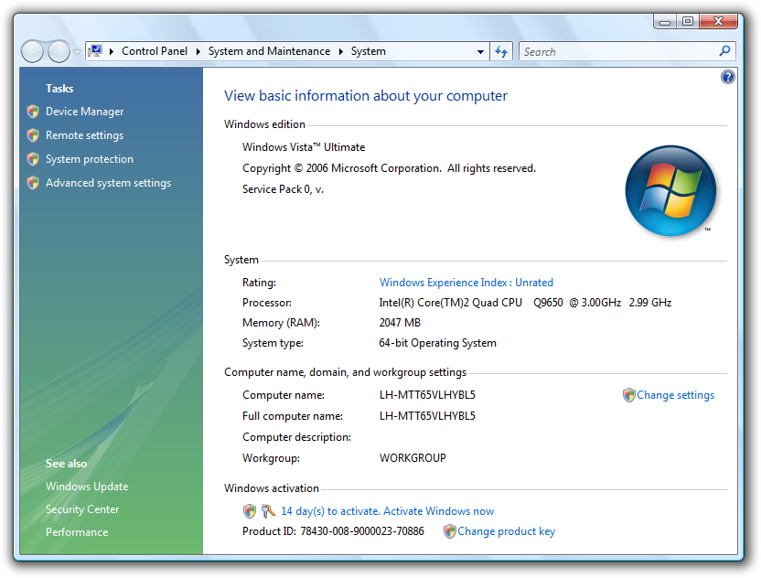
Task: Activate Windows now via 14 day(s) link
Action: [387, 511]
